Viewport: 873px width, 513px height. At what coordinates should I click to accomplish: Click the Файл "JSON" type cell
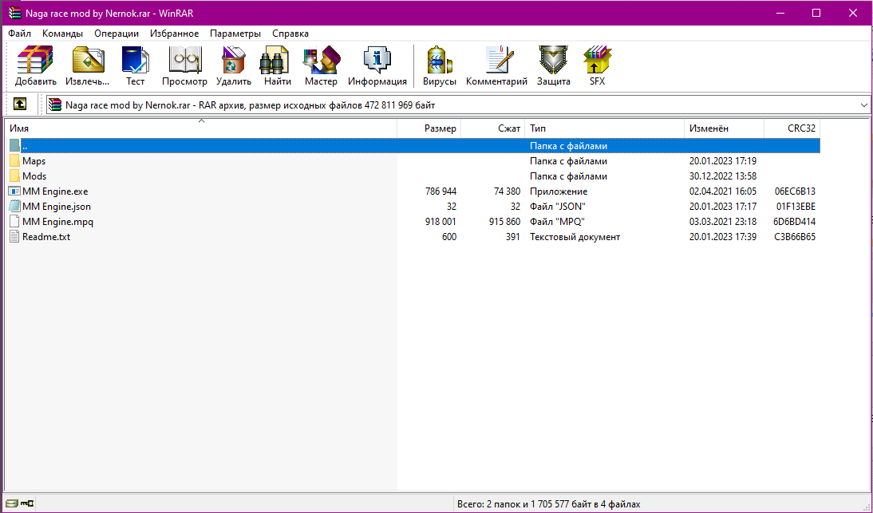coord(557,206)
